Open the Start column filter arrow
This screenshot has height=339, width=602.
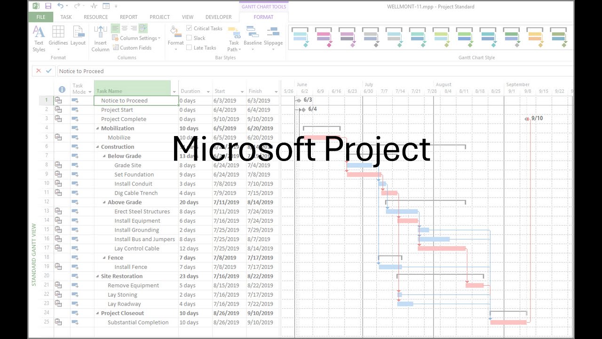tap(242, 91)
